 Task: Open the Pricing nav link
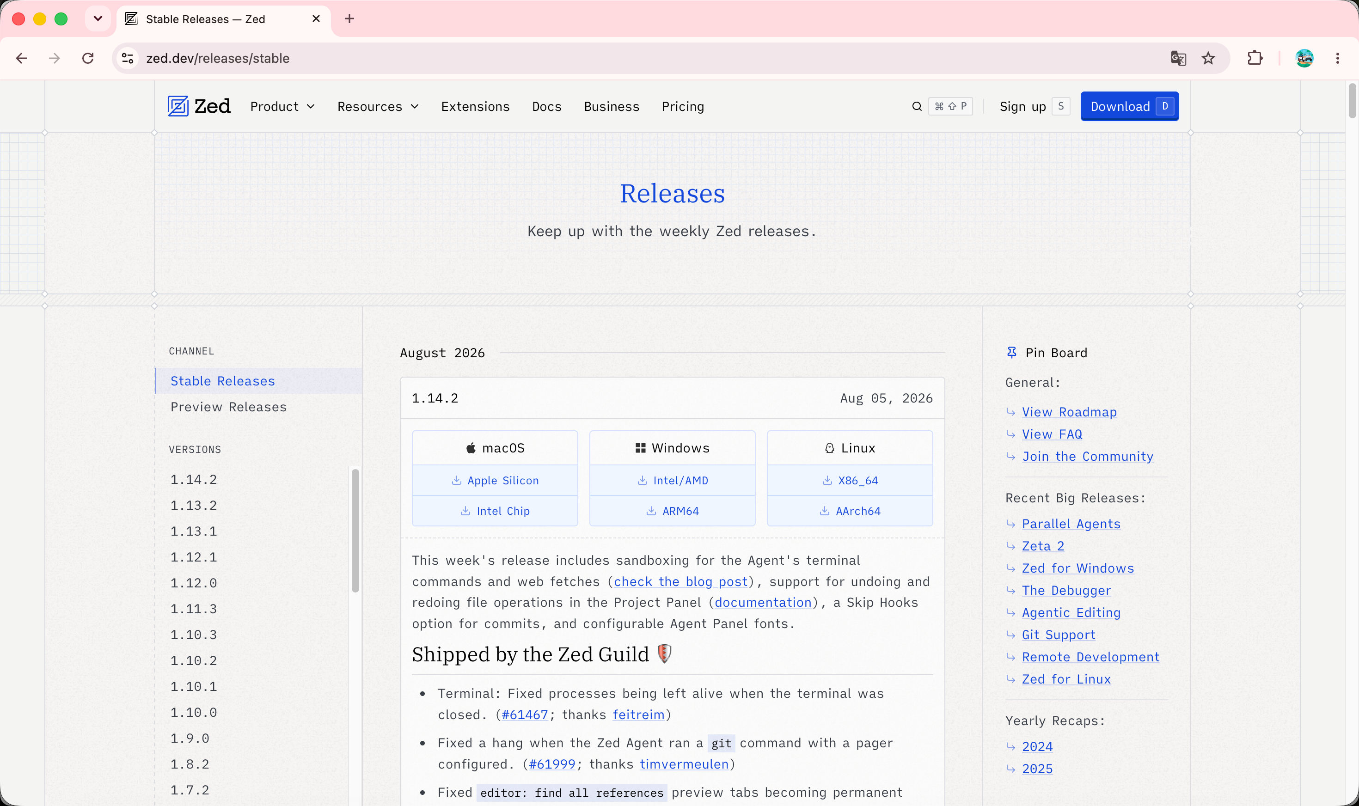[683, 106]
